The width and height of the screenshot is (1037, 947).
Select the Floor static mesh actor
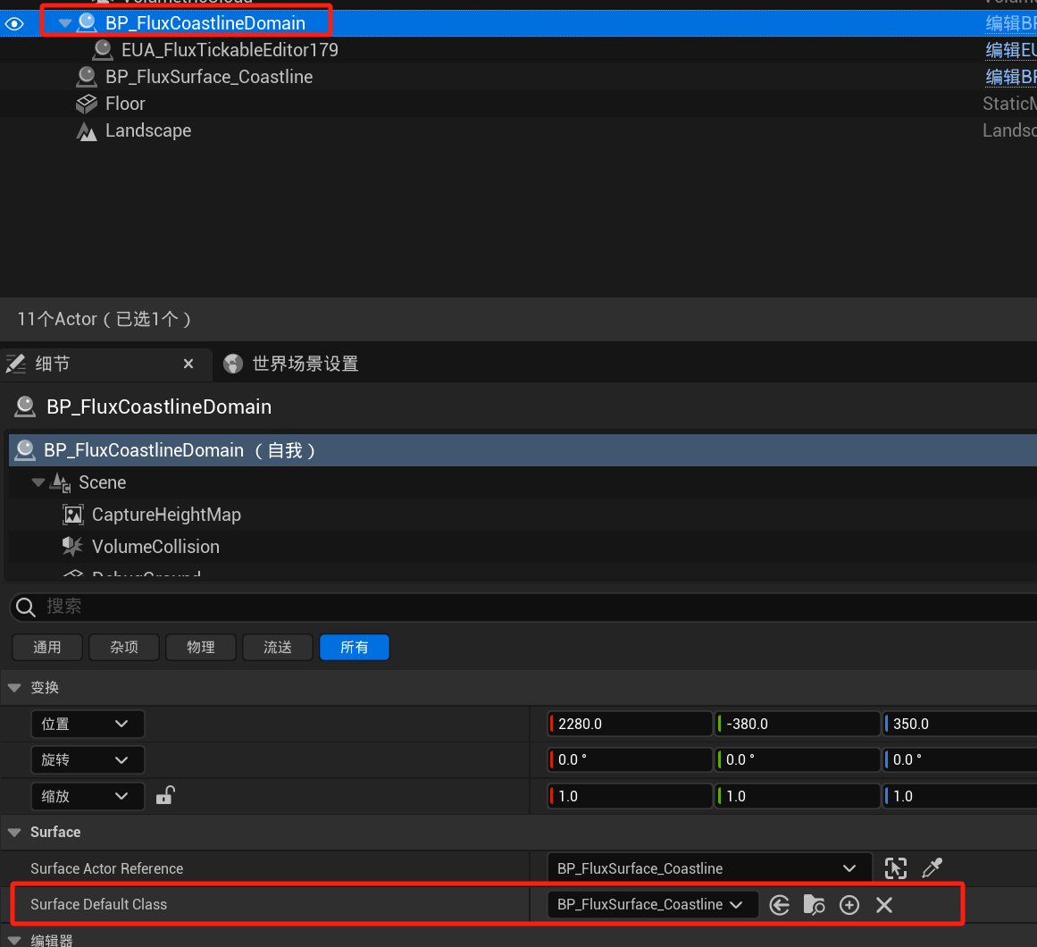[x=125, y=104]
